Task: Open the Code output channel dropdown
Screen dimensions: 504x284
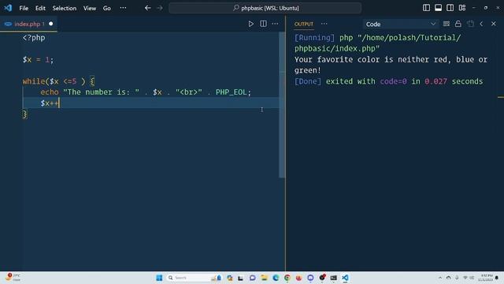Action: (401, 24)
